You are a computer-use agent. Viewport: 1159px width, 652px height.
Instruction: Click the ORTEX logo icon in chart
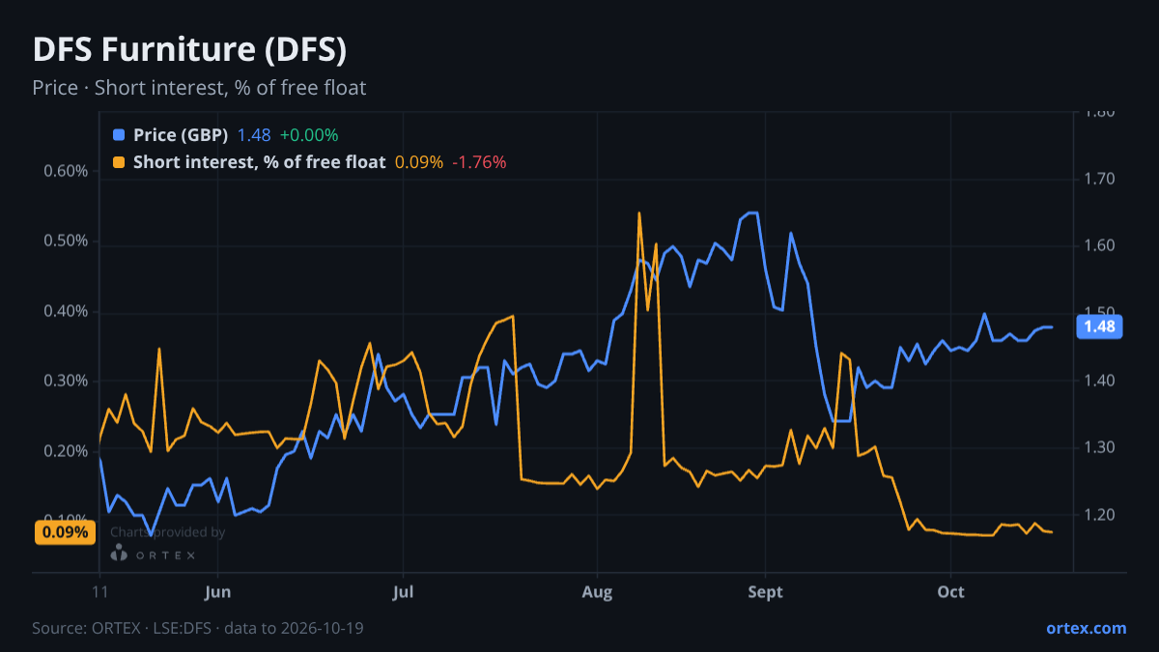(119, 553)
